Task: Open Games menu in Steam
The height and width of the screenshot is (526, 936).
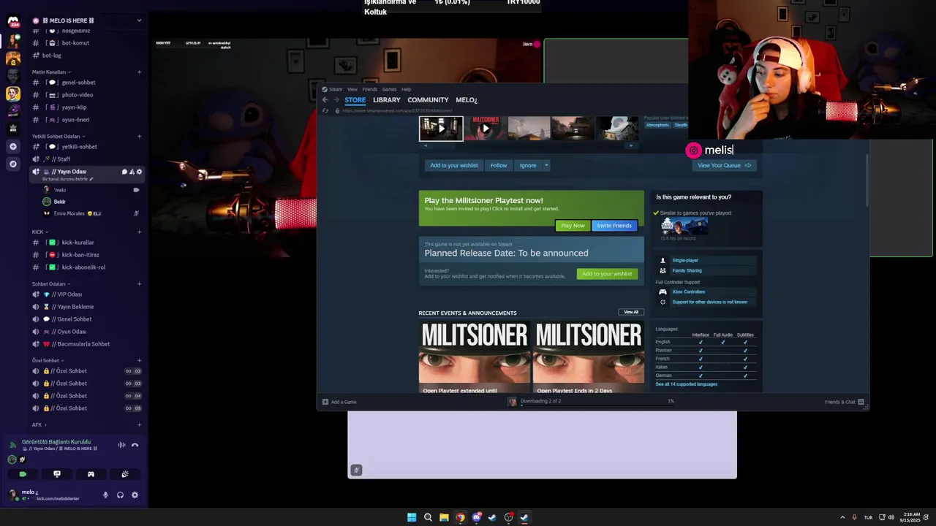Action: [390, 89]
